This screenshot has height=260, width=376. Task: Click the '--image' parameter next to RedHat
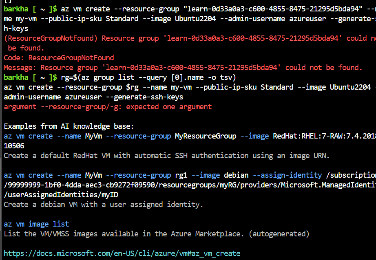(254, 136)
